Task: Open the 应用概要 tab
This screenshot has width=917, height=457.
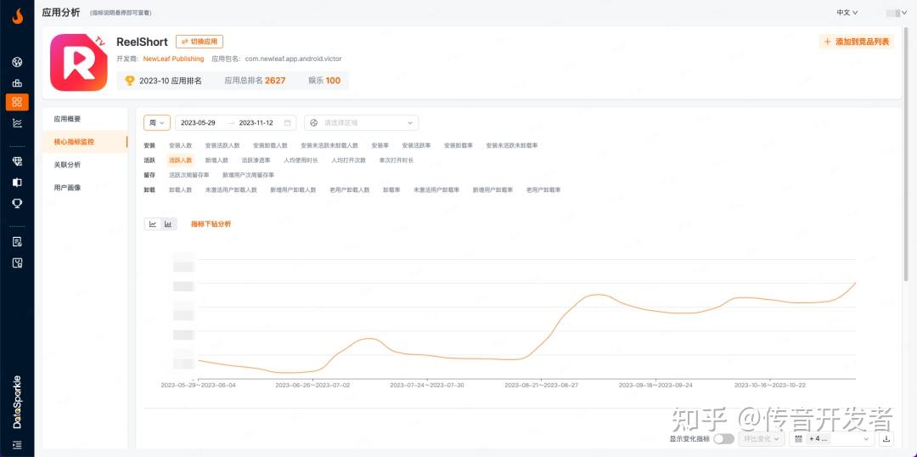Action: click(x=67, y=119)
